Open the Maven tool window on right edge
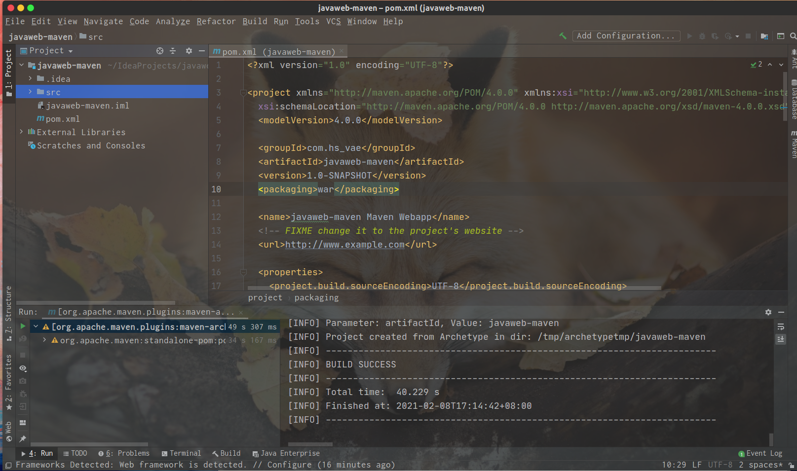Image resolution: width=797 pixels, height=471 pixels. [x=793, y=144]
